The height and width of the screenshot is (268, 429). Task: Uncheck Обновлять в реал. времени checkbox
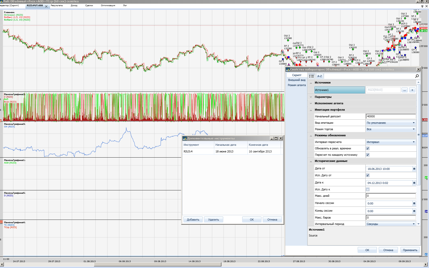[368, 148]
